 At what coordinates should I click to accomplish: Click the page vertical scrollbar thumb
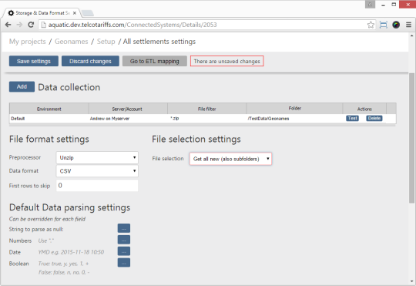pos(411,138)
